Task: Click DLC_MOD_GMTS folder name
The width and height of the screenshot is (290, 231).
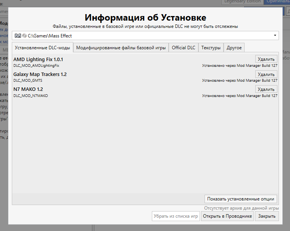Action: (28, 81)
